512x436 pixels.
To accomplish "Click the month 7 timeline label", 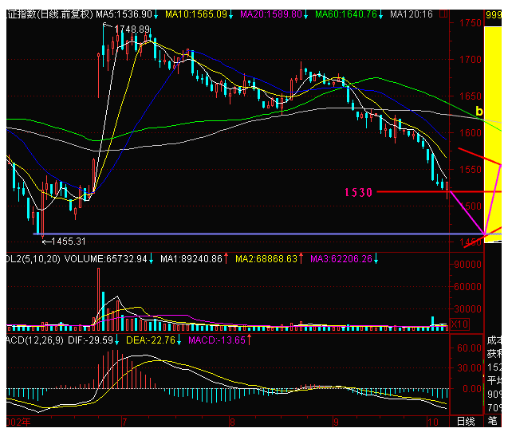I will [124, 422].
